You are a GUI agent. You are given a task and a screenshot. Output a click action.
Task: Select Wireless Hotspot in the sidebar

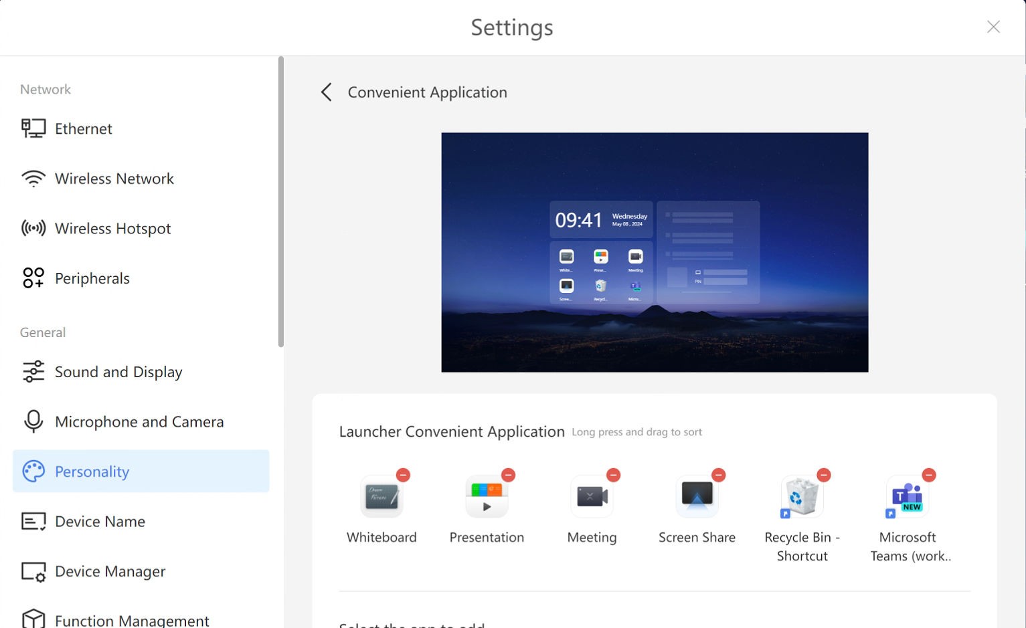coord(112,229)
